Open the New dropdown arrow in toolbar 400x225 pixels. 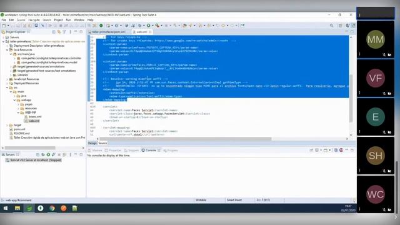(8, 26)
